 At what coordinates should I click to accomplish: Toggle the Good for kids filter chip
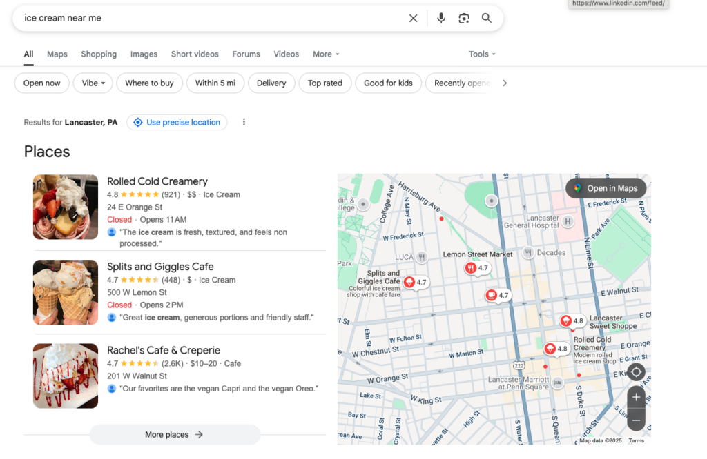(x=388, y=83)
